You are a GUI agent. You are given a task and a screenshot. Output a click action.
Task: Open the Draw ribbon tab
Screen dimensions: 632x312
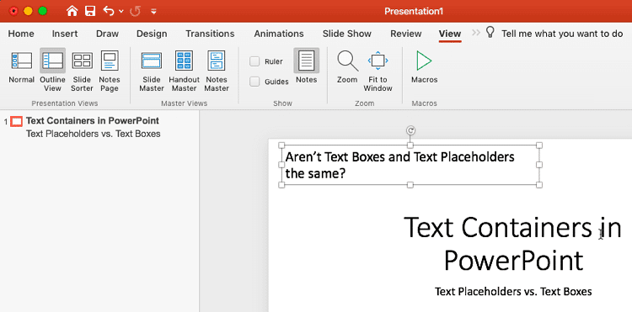[x=107, y=34]
